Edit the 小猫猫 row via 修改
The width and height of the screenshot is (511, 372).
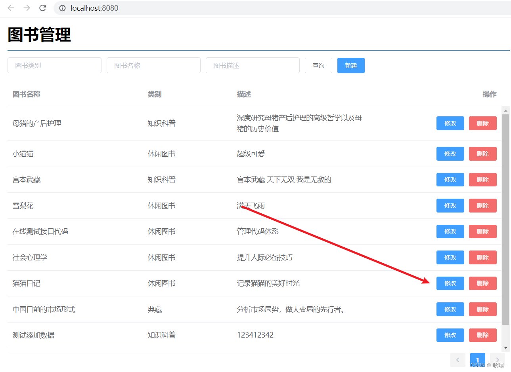(450, 154)
